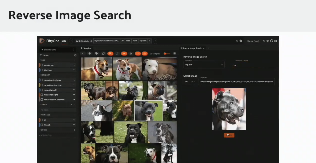The height and width of the screenshot is (163, 316).
Task: Collapse the Metadata section
Action: tap(74, 75)
